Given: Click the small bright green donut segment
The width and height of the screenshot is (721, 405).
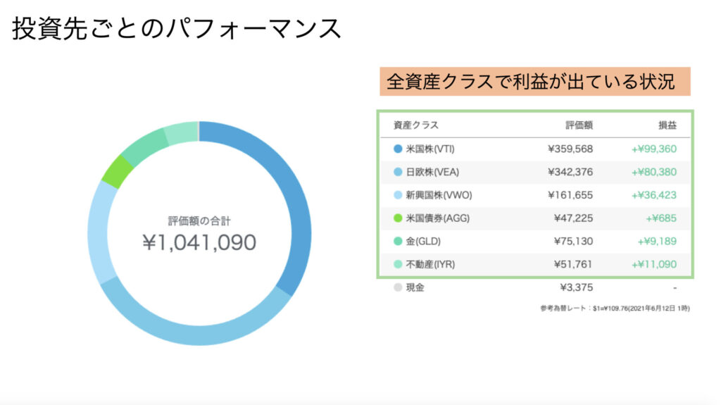Looking at the screenshot, I should coord(114,170).
